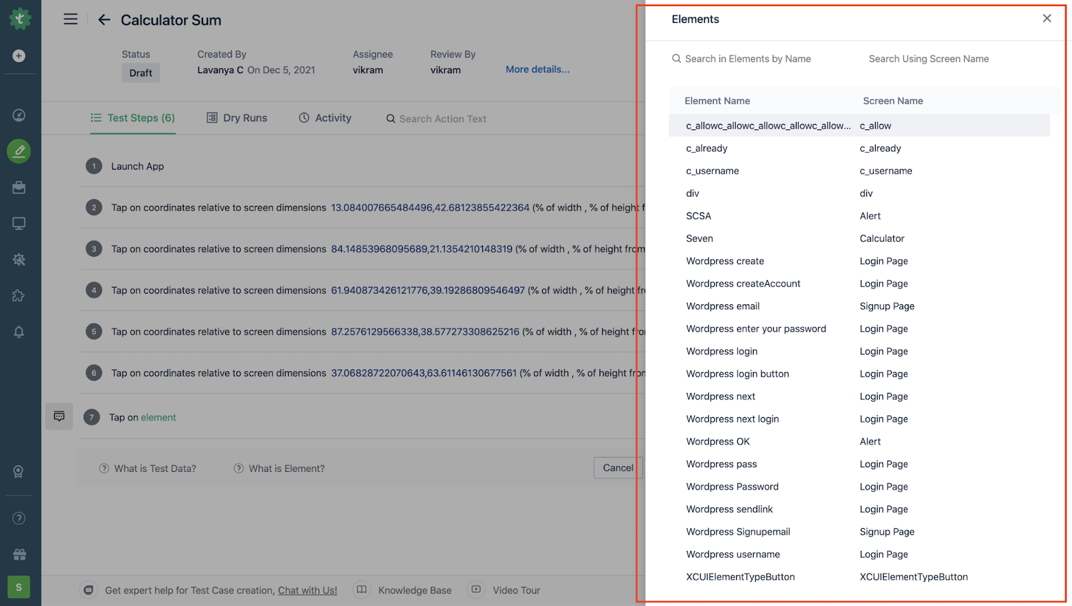The width and height of the screenshot is (1072, 606).
Task: Open What is Test Data help link
Action: tap(148, 469)
